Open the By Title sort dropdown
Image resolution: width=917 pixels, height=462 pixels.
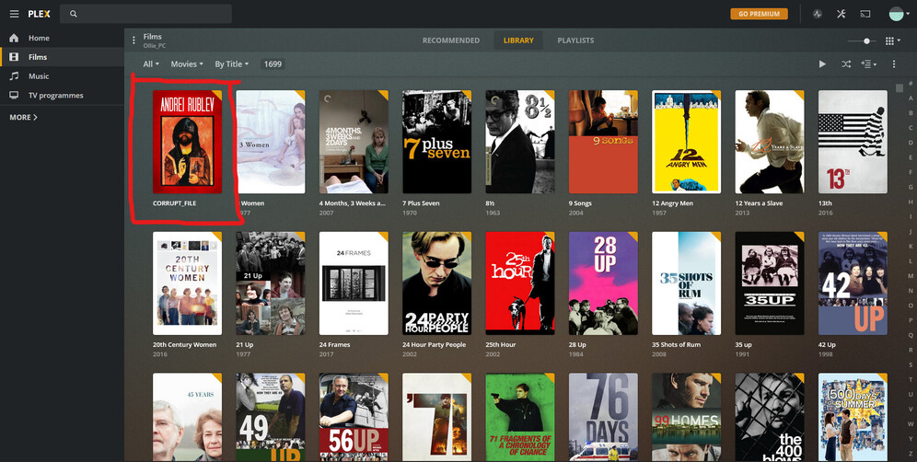click(232, 64)
